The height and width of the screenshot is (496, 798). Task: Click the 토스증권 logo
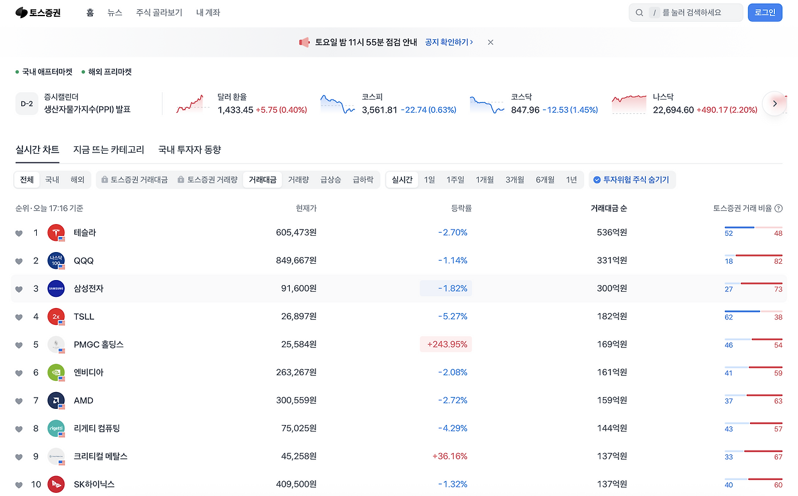[38, 12]
